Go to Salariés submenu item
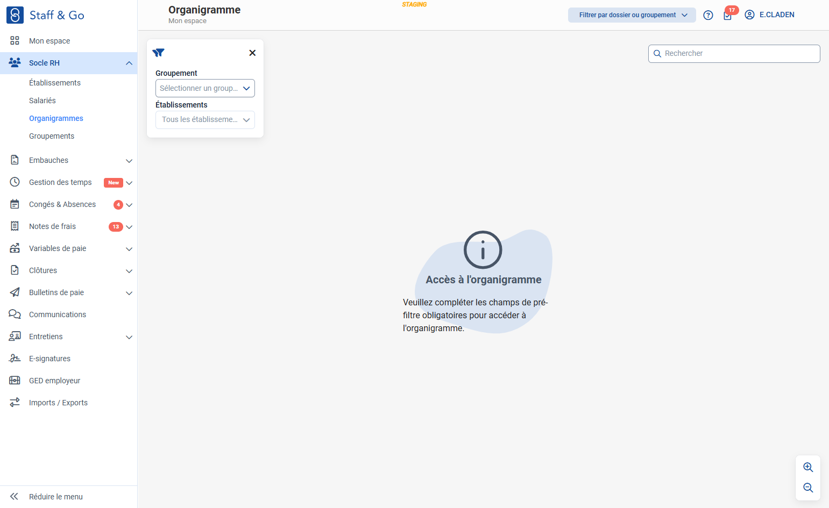Image resolution: width=829 pixels, height=508 pixels. (x=42, y=101)
